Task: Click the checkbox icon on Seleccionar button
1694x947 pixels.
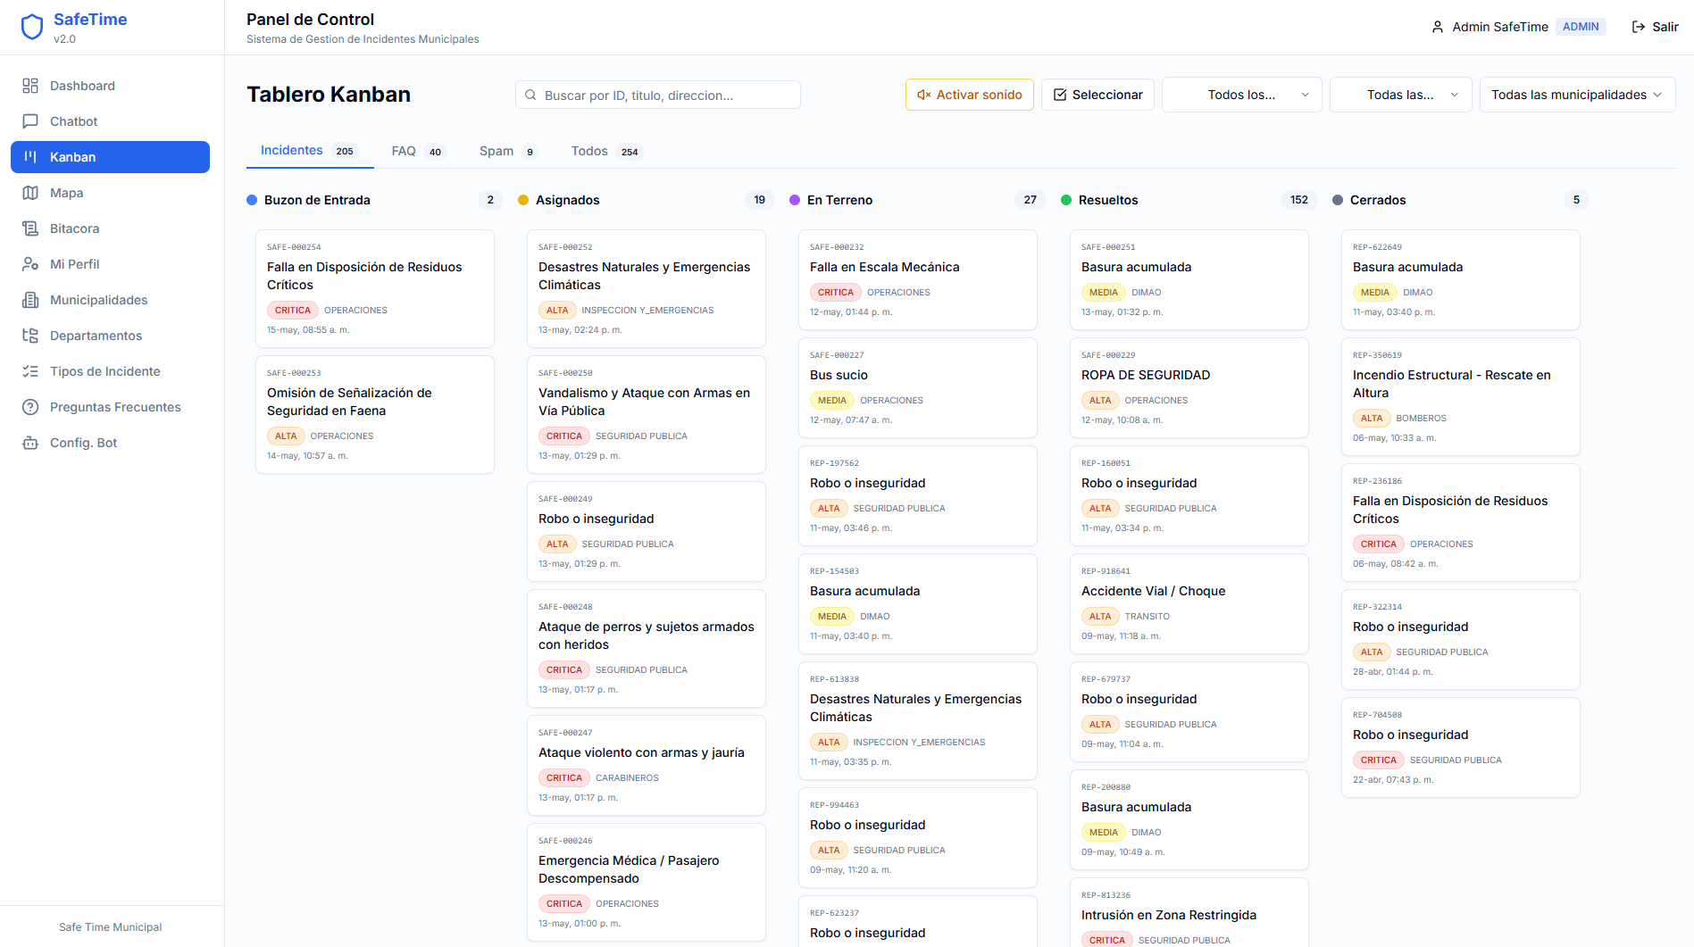Action: tap(1060, 95)
